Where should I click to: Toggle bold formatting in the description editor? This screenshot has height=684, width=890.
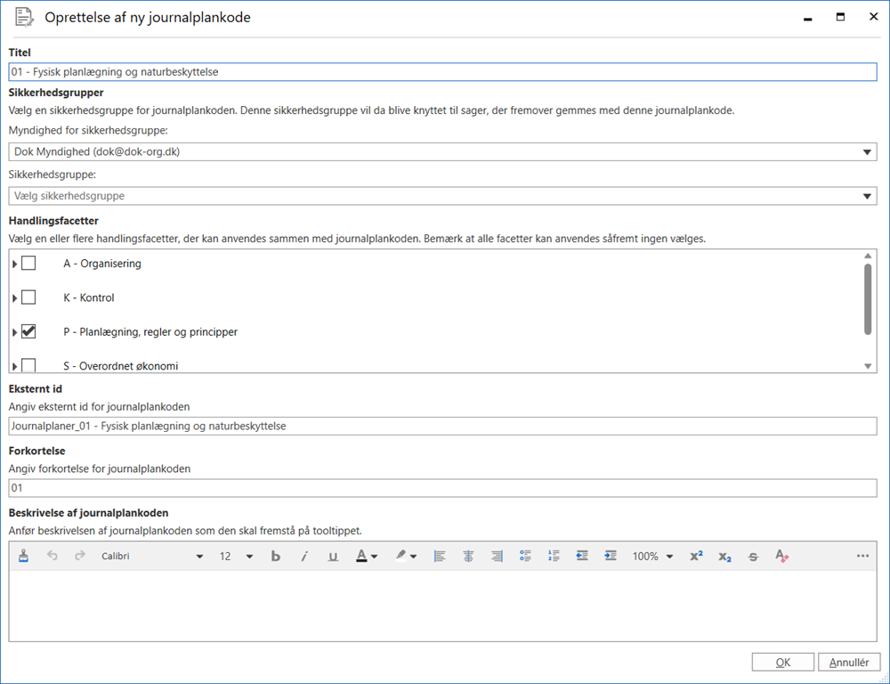click(276, 556)
